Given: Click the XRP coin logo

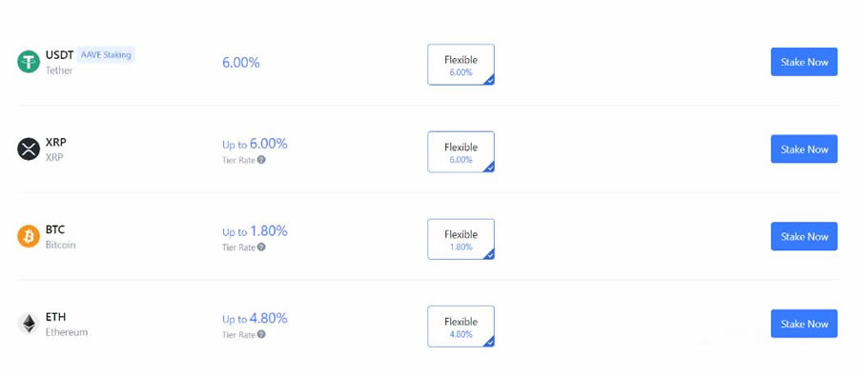Looking at the screenshot, I should pyautogui.click(x=29, y=148).
